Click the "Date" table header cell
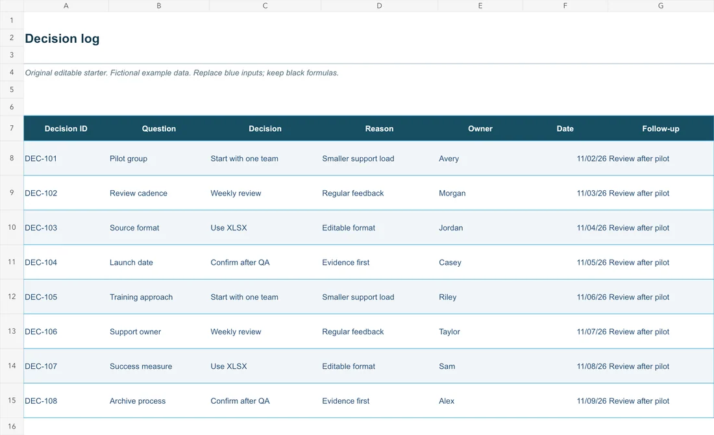 565,129
